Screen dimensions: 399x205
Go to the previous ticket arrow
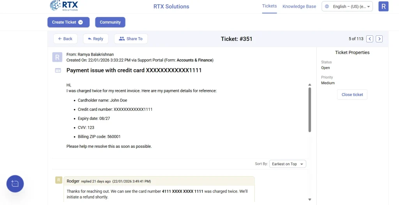[x=370, y=39]
